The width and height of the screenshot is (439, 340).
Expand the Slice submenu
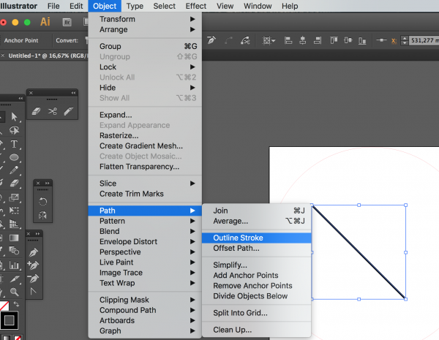pos(145,184)
